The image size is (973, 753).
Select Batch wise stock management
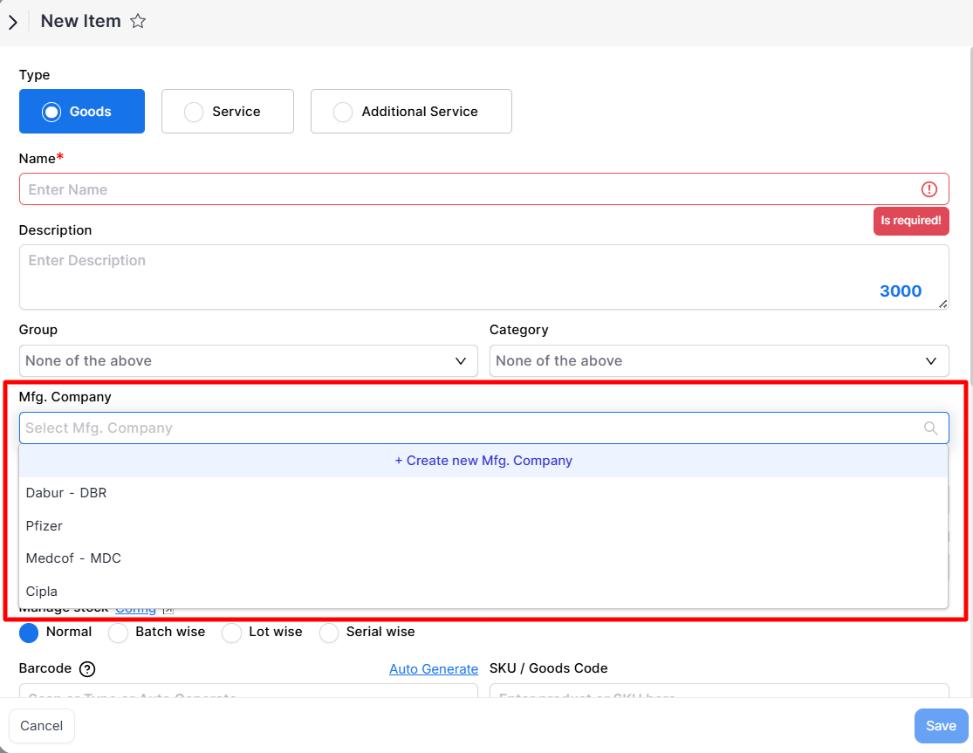[x=119, y=633]
